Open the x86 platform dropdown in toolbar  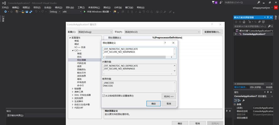click(x=80, y=12)
